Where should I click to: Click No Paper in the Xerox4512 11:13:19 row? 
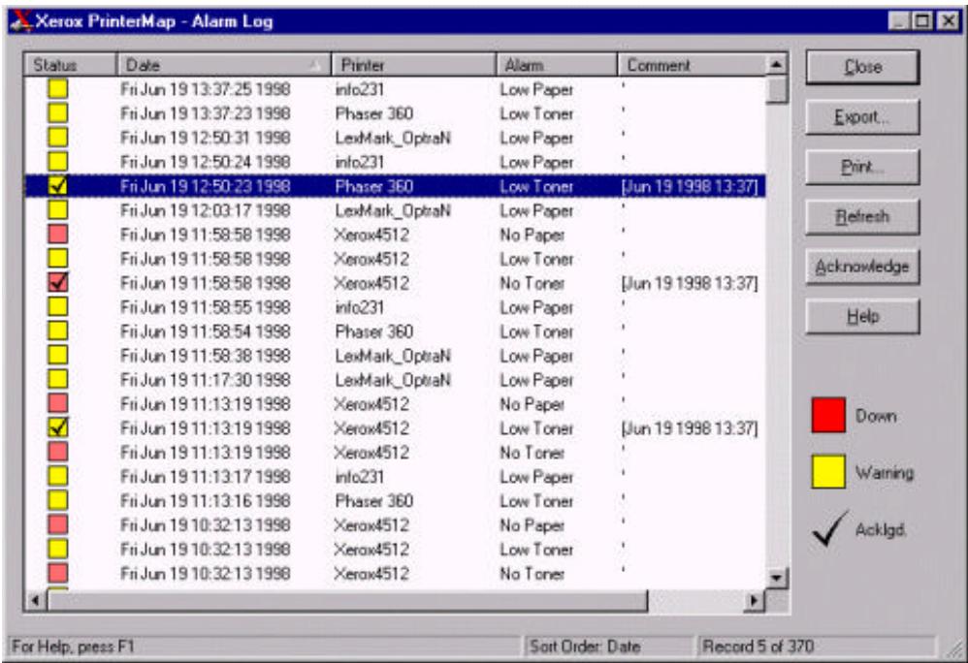(x=532, y=404)
